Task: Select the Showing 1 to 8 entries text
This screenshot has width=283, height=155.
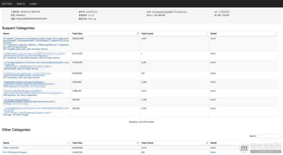Action: pos(141,122)
